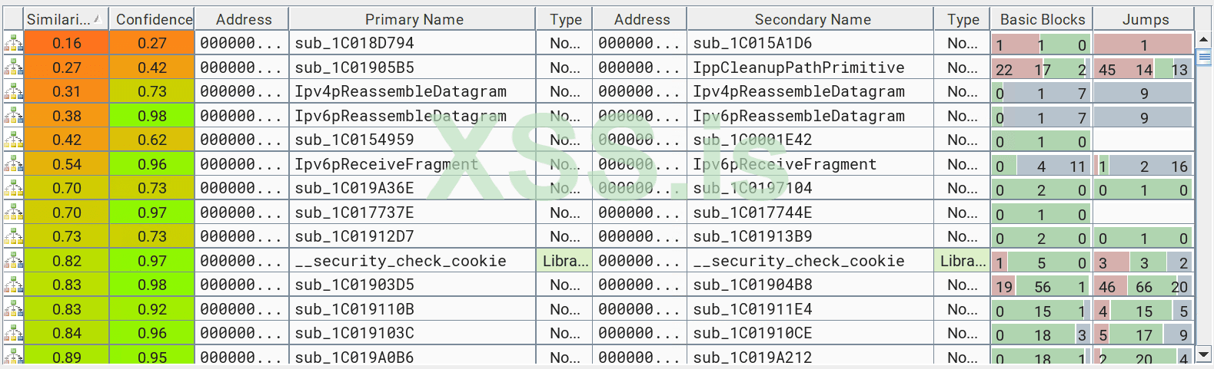This screenshot has width=1214, height=369.
Task: Sort by Primary Name column header
Action: [414, 19]
